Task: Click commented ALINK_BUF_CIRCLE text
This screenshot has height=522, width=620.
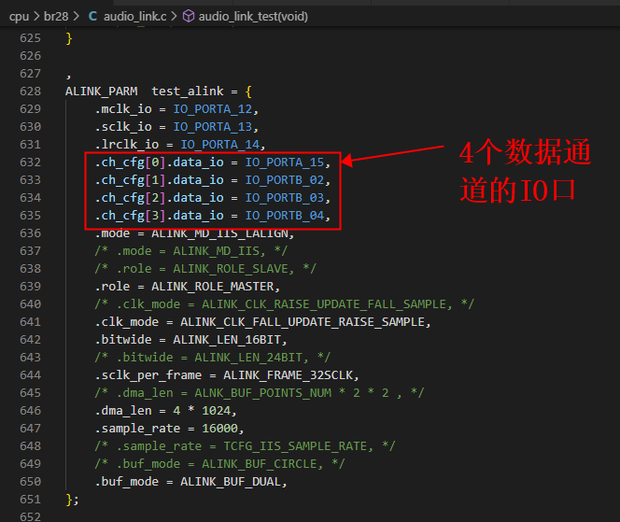Action: 260,463
